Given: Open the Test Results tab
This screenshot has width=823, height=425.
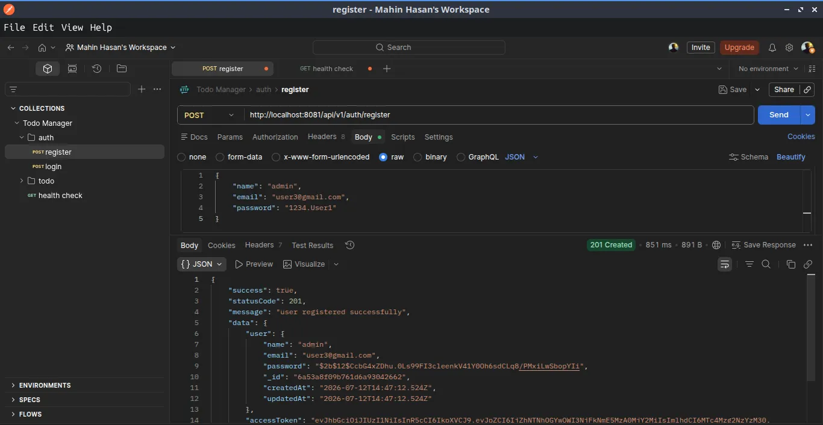Looking at the screenshot, I should click(312, 246).
